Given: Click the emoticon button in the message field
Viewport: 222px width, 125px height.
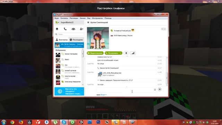Looking at the screenshot, I should (x=155, y=90).
